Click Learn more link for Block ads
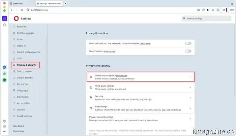Viewport: 236px width, 136px height. (x=145, y=43)
